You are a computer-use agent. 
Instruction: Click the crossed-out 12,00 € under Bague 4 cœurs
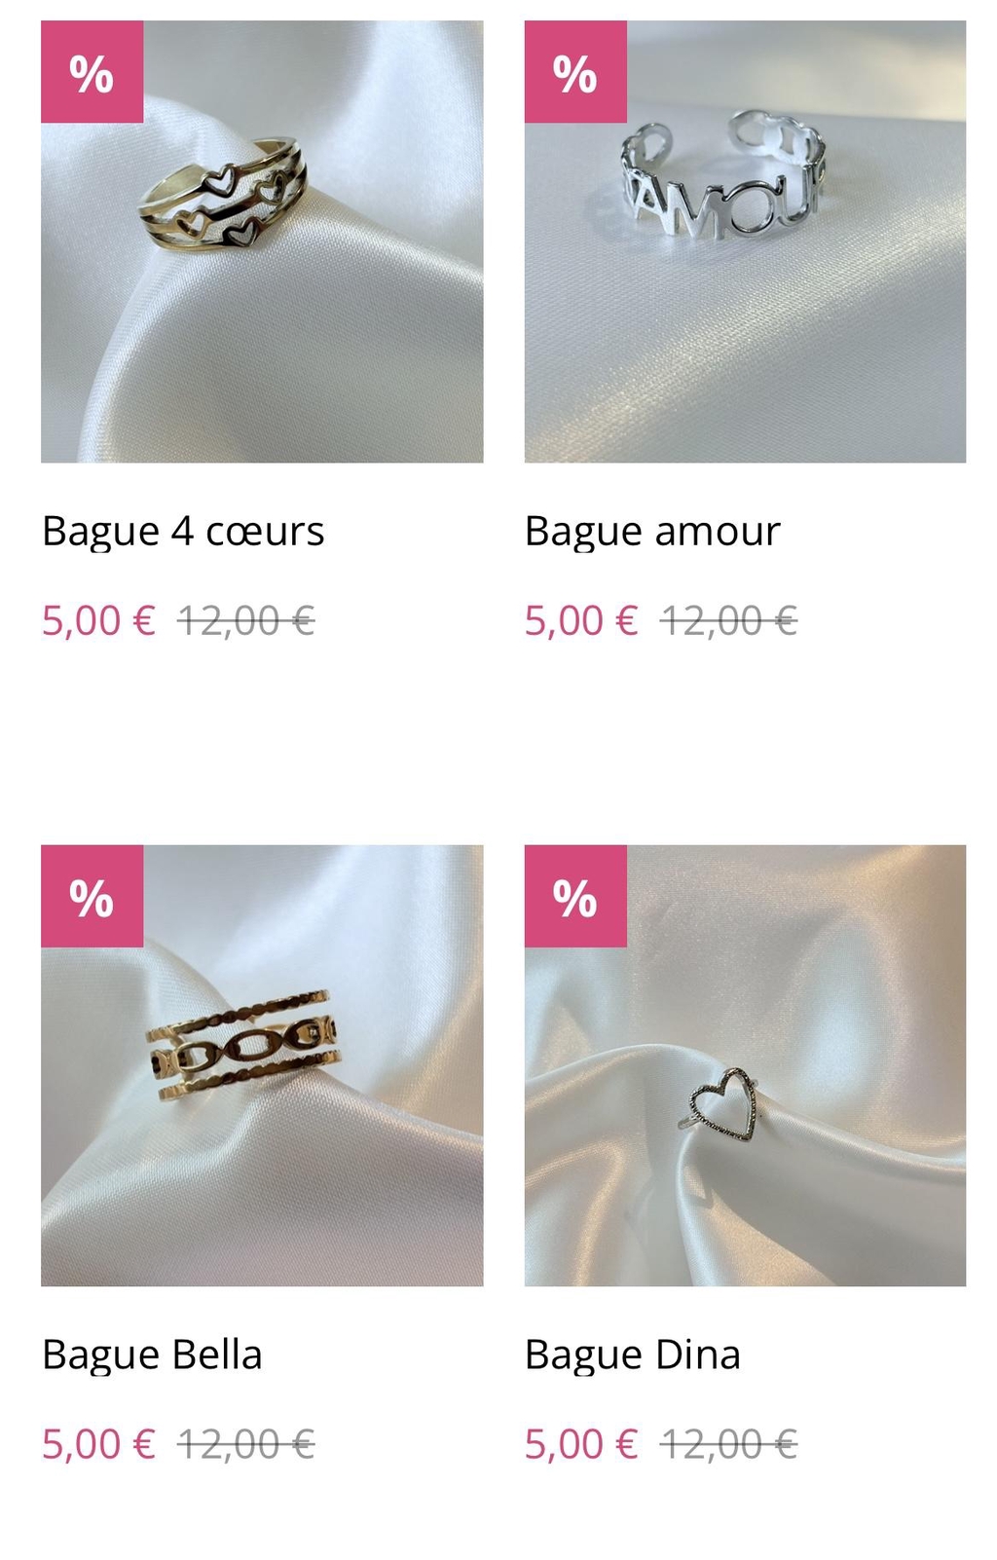(245, 620)
